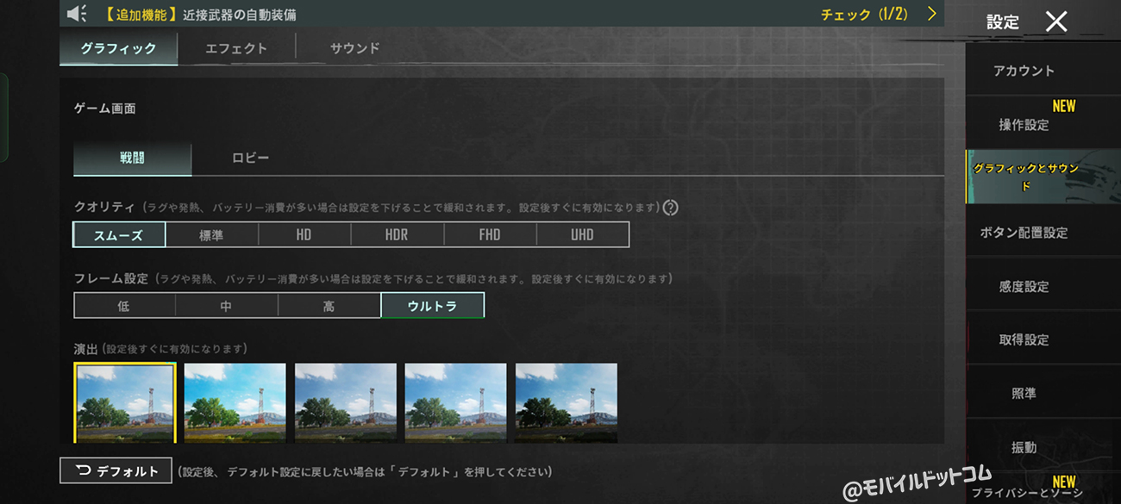Set frame rate to 高

pyautogui.click(x=329, y=306)
